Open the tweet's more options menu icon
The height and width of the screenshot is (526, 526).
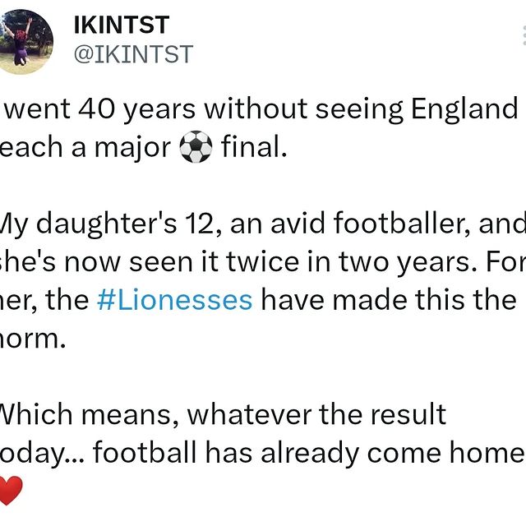pyautogui.click(x=524, y=35)
